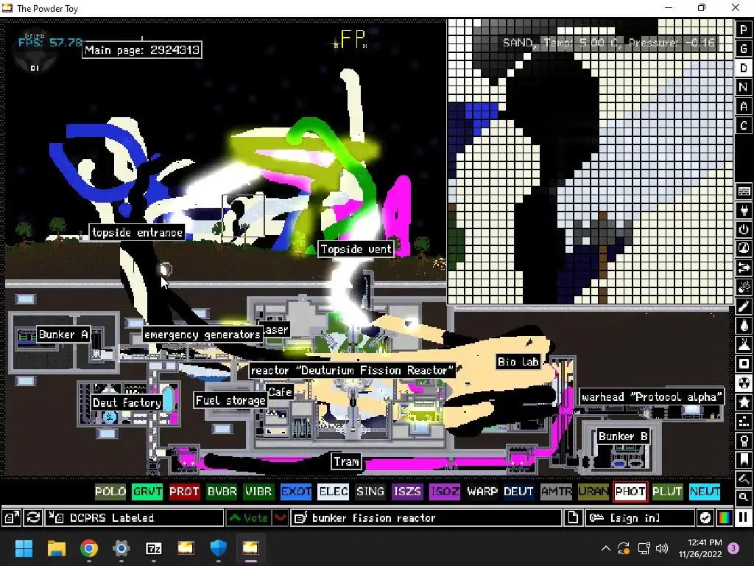The height and width of the screenshot is (566, 754).
Task: Toggle the A ambient heat option
Action: (744, 106)
